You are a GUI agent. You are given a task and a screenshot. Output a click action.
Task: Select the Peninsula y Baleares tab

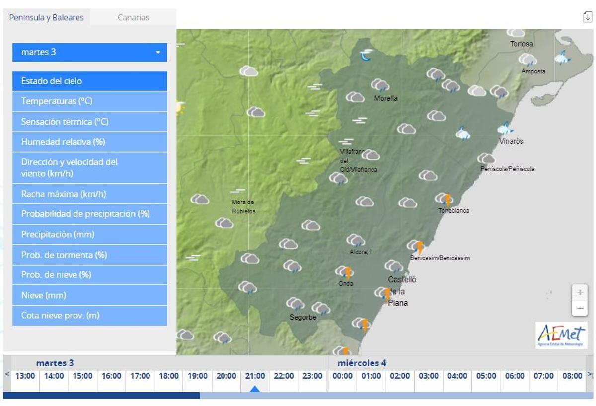pos(47,17)
